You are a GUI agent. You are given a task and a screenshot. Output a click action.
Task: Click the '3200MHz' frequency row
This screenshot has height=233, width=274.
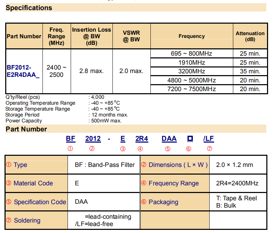point(191,71)
